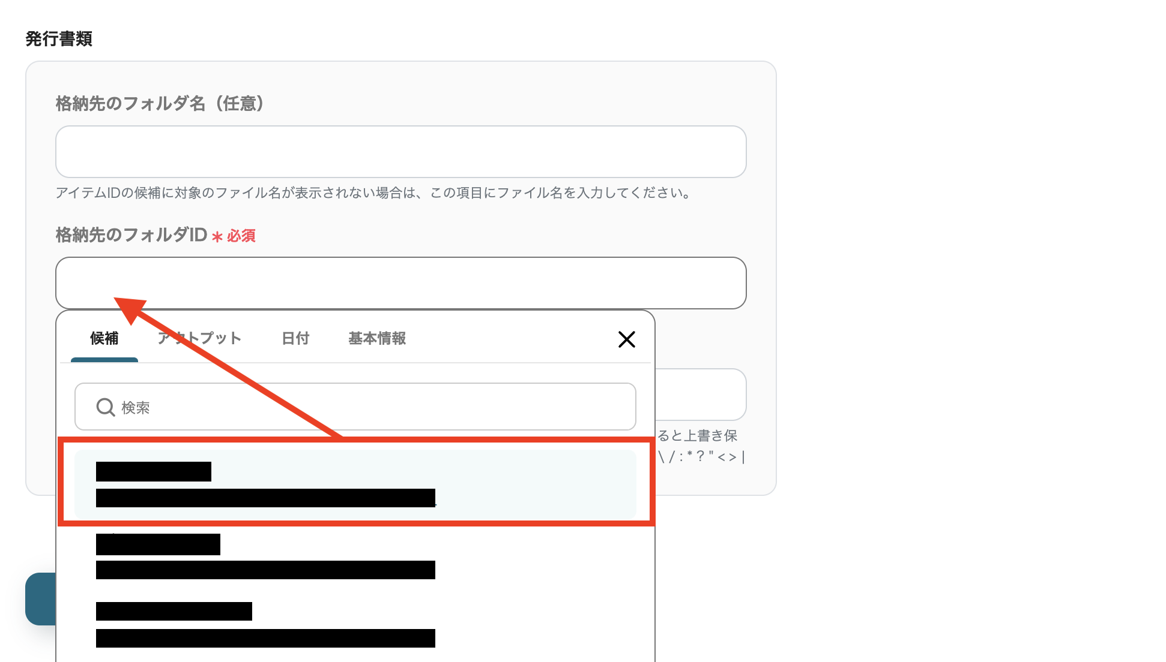Open the アウトプット tab
1166x662 pixels.
[x=199, y=339]
